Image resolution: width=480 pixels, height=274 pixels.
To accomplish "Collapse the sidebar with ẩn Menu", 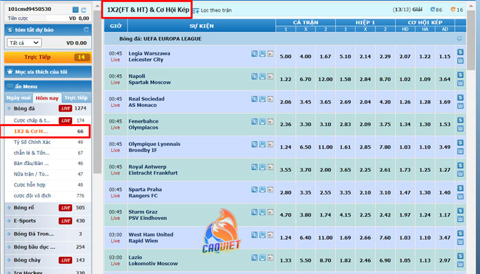I will tap(48, 86).
